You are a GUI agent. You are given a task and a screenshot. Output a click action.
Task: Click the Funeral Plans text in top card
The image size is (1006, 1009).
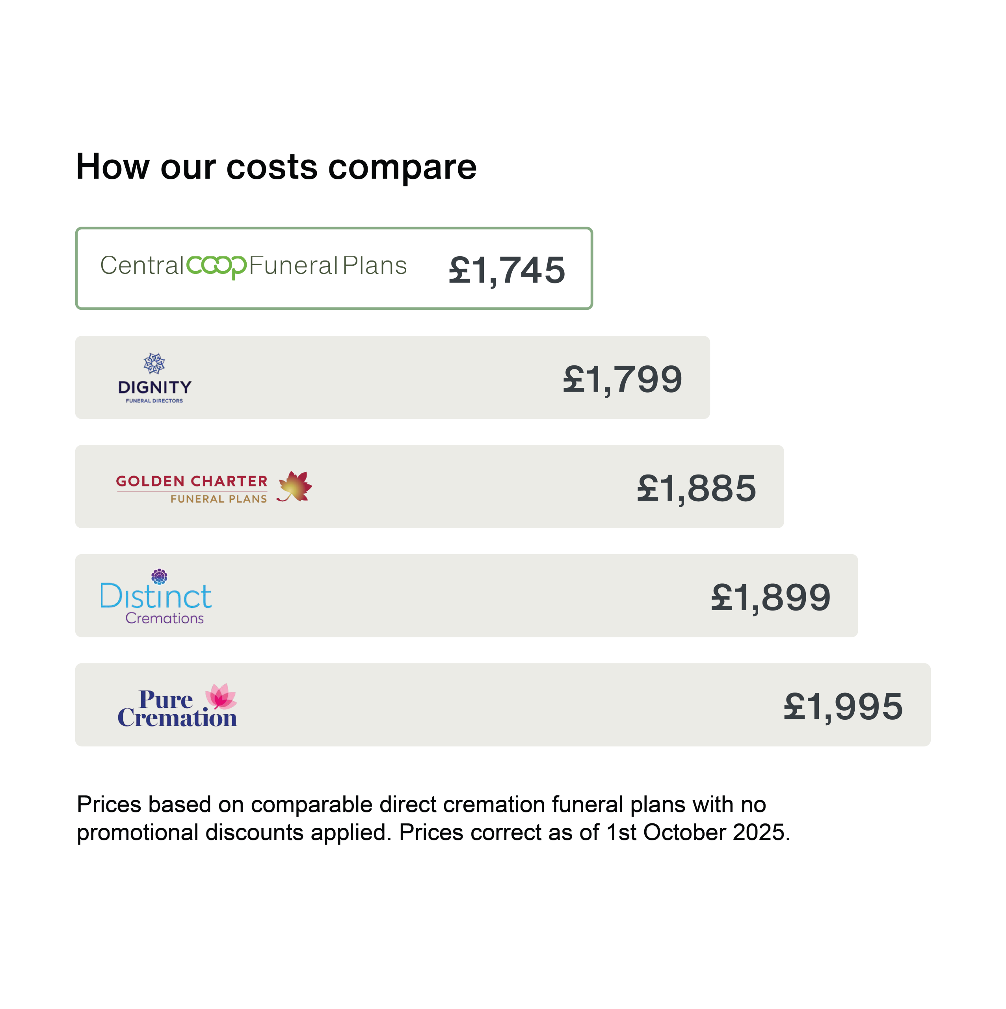point(328,266)
